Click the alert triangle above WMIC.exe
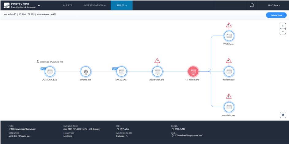Screen dimensions: 289x144 click(x=229, y=25)
